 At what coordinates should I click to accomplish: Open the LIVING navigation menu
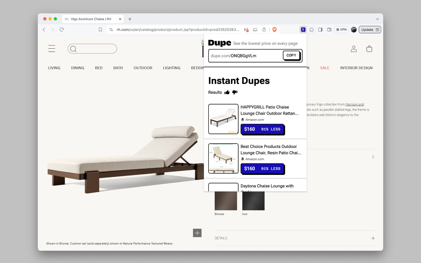pyautogui.click(x=54, y=68)
